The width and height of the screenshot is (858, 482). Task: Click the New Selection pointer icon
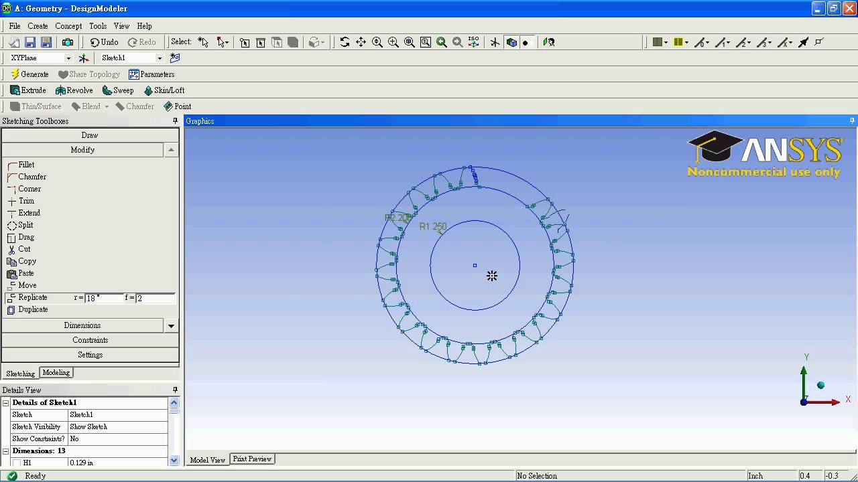(204, 42)
